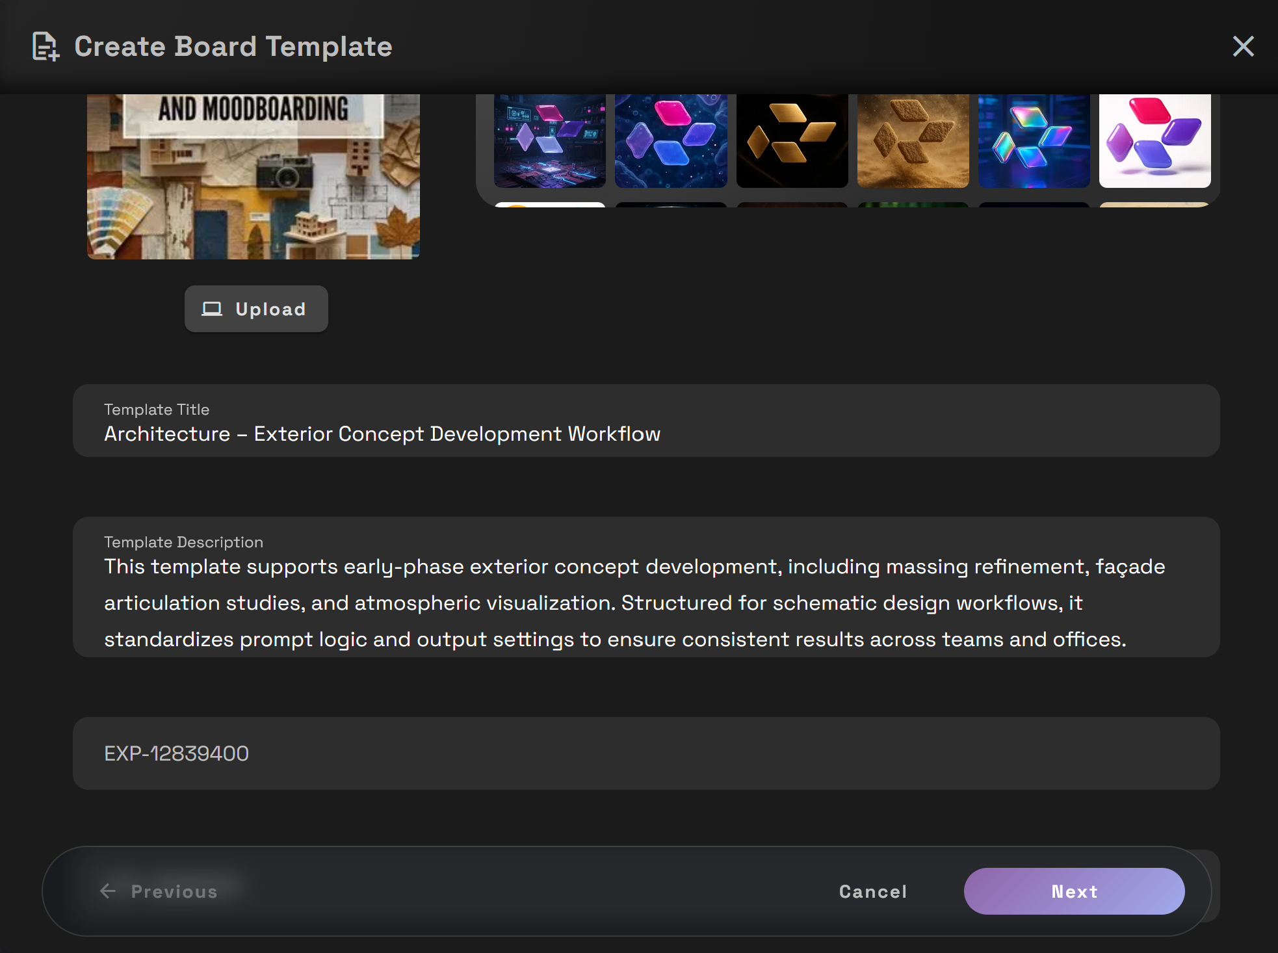Pick the pink and blue bubbles thumbnail
Image resolution: width=1278 pixels, height=953 pixels.
point(671,141)
